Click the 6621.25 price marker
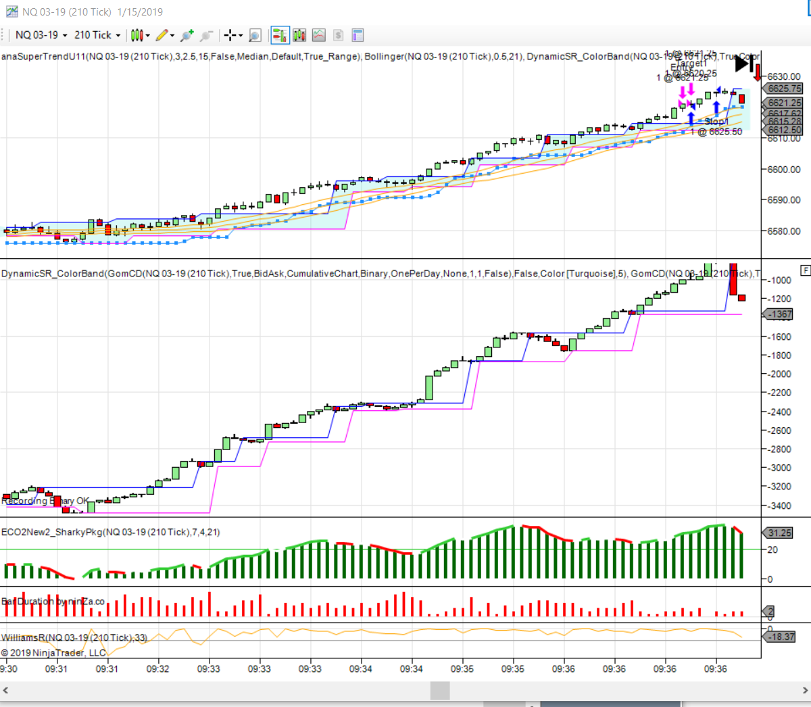This screenshot has height=707, width=811. tap(784, 103)
